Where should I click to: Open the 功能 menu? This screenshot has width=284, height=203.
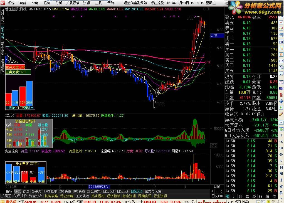pyautogui.click(x=23, y=3)
